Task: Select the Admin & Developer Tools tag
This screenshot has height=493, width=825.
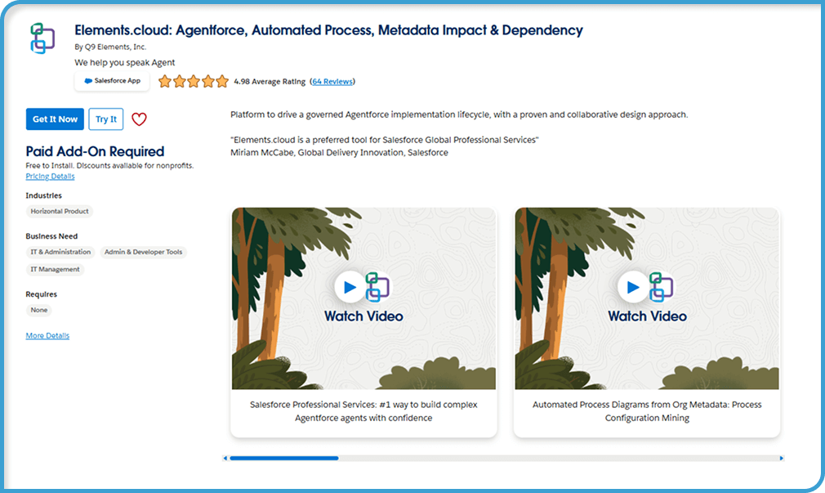Action: [143, 253]
